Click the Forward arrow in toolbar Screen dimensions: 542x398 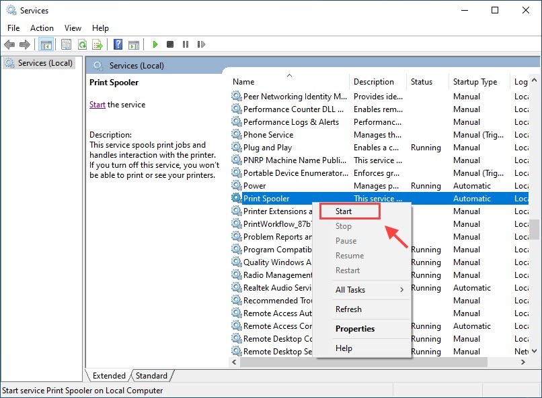[25, 44]
